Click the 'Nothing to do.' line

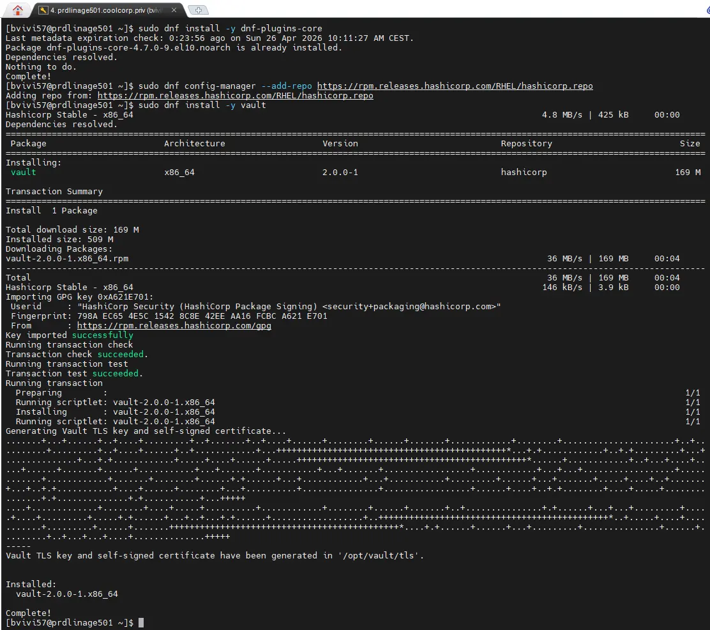[x=42, y=67]
